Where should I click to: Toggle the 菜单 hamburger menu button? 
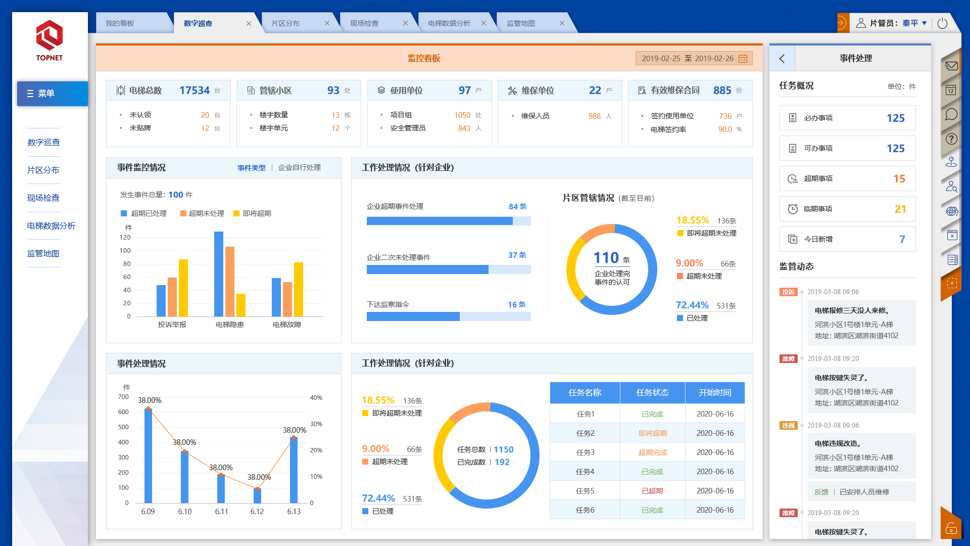pyautogui.click(x=52, y=94)
